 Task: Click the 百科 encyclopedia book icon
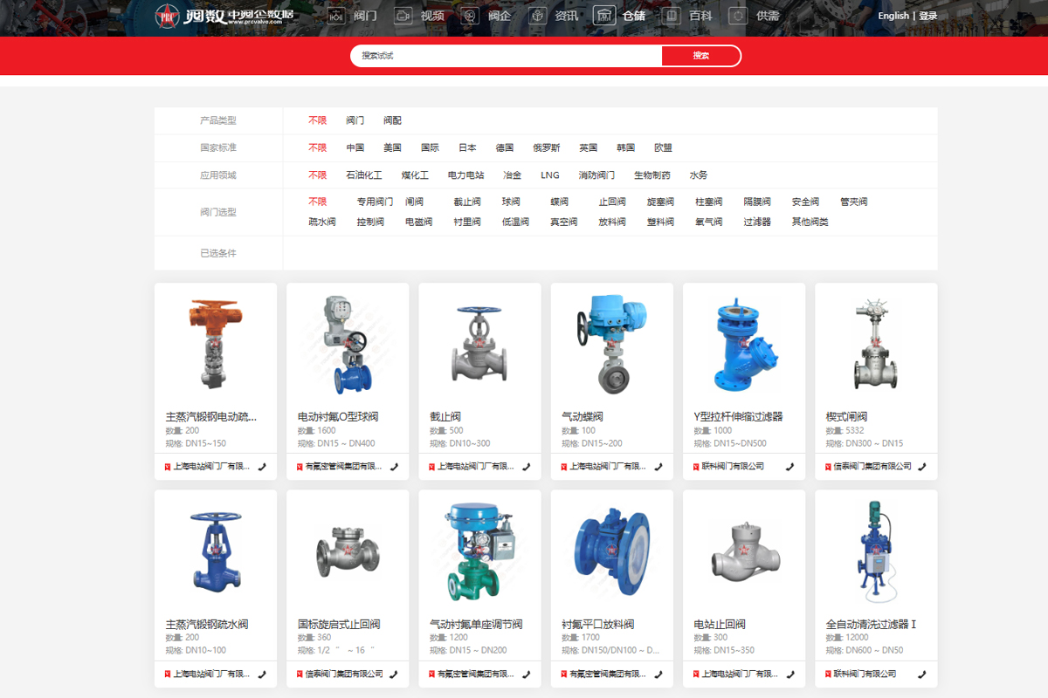pos(671,16)
